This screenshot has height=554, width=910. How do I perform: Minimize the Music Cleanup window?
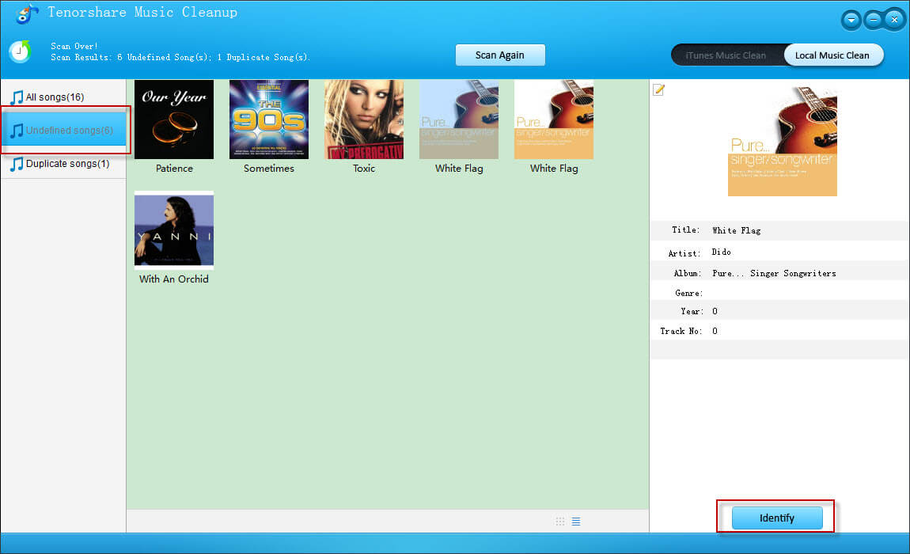(x=873, y=20)
